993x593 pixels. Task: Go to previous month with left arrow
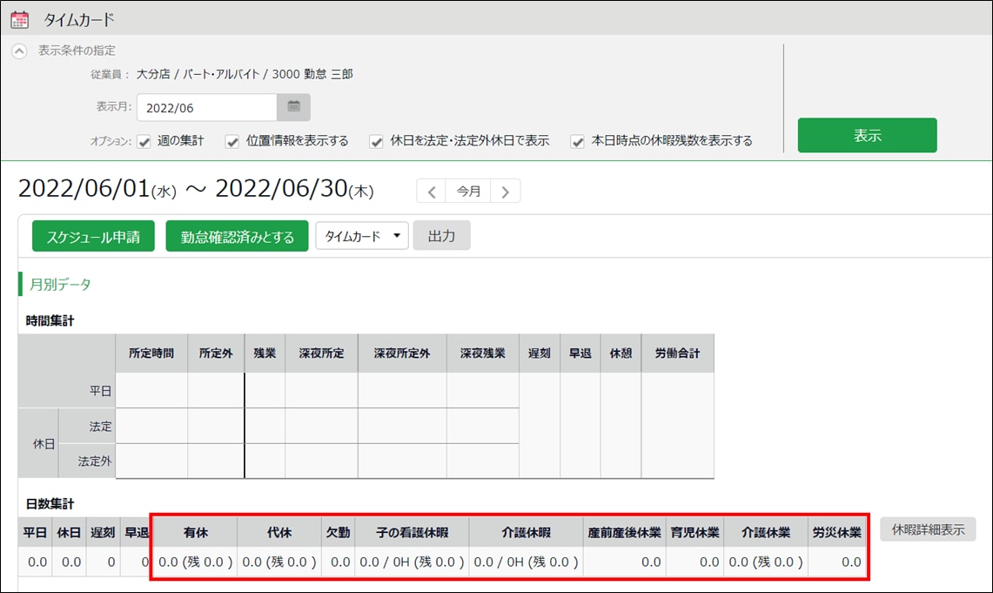click(x=432, y=191)
